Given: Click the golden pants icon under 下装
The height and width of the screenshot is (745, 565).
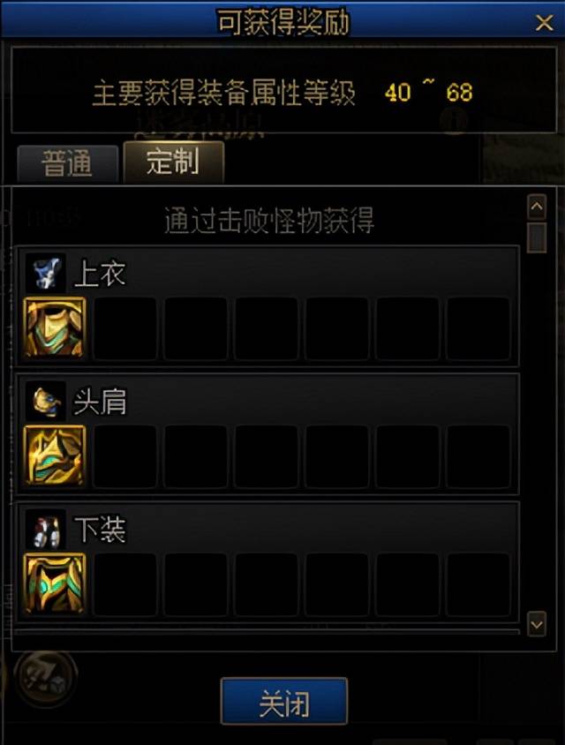Looking at the screenshot, I should click(x=55, y=583).
